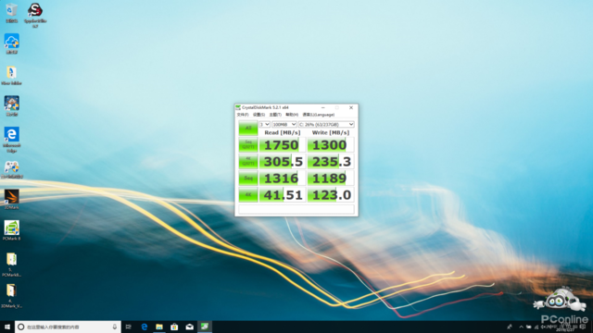The width and height of the screenshot is (593, 333).
Task: Open the Mail app from the taskbar
Action: pos(189,327)
